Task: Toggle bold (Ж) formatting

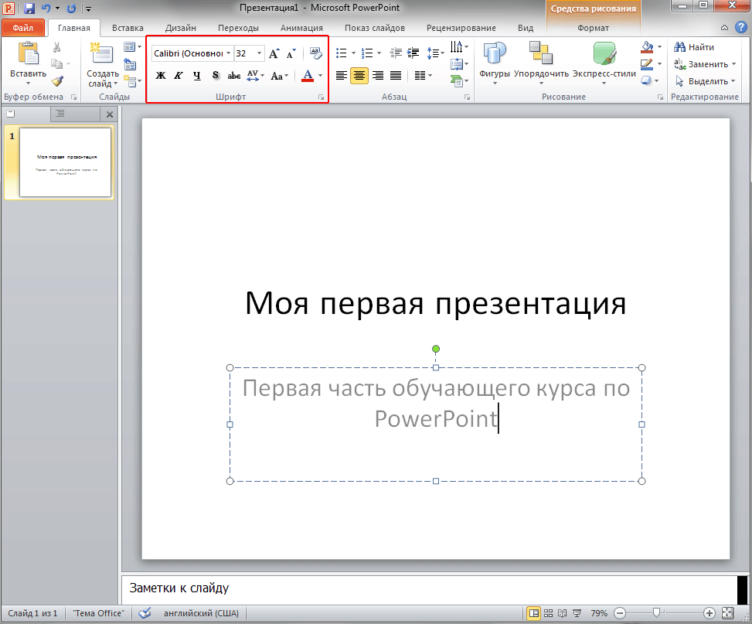Action: pyautogui.click(x=161, y=75)
